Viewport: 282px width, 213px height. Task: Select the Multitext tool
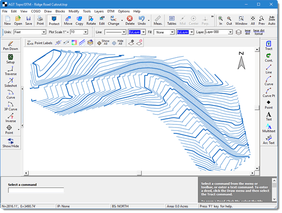click(x=268, y=128)
